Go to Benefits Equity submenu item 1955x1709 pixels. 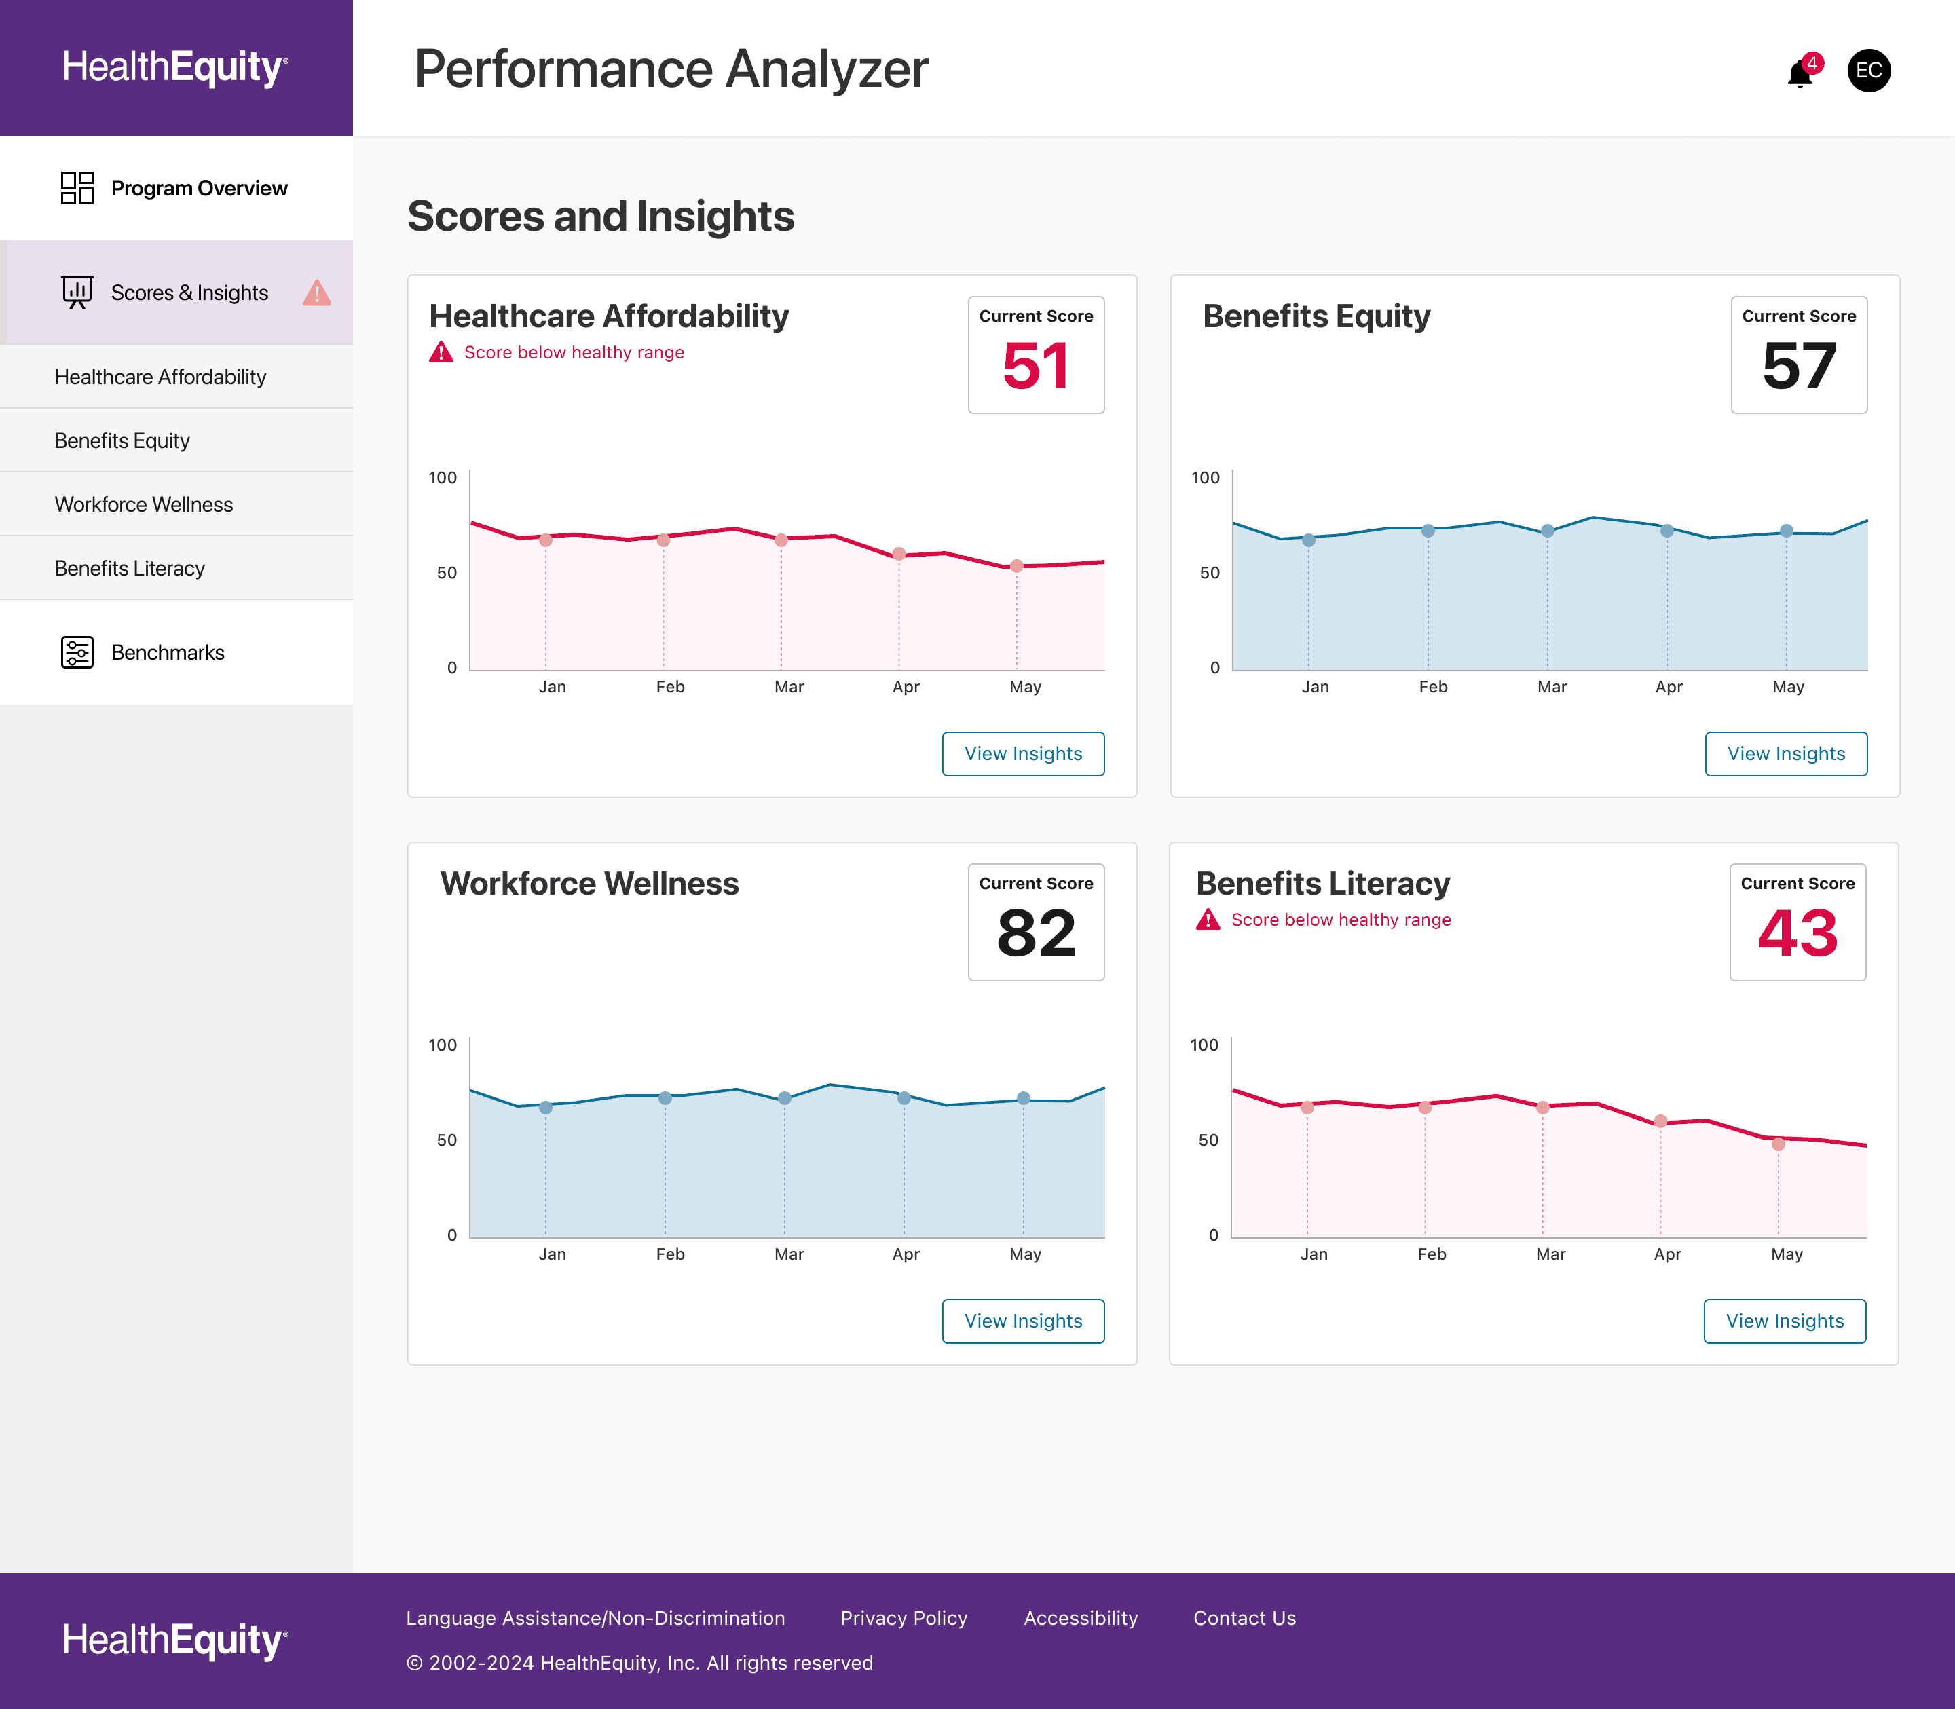(x=176, y=440)
